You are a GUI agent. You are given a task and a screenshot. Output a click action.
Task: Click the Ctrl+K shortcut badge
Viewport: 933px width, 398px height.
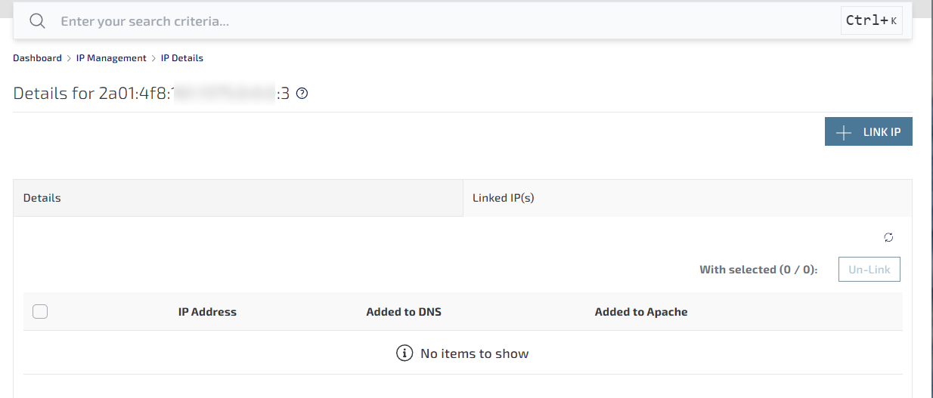871,21
